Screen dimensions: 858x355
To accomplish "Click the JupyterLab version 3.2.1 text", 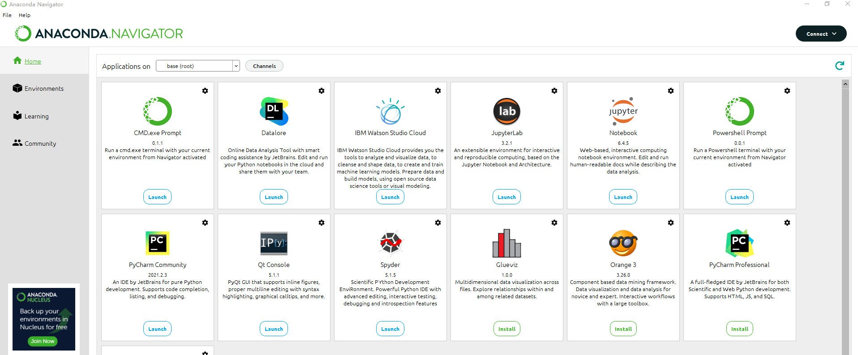I will click(x=507, y=143).
